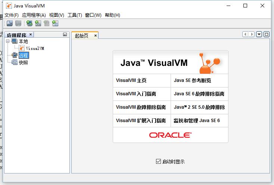Open the 视图(V) menu
This screenshot has height=185, width=274.
pyautogui.click(x=57, y=15)
